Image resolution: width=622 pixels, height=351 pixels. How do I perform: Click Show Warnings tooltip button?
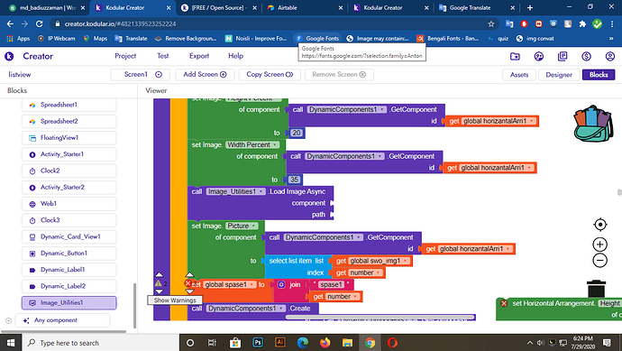175,300
